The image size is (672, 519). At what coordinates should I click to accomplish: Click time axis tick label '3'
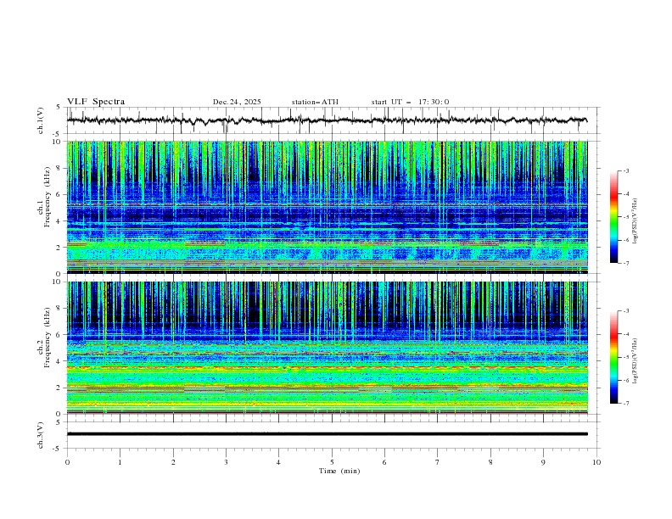pyautogui.click(x=226, y=462)
